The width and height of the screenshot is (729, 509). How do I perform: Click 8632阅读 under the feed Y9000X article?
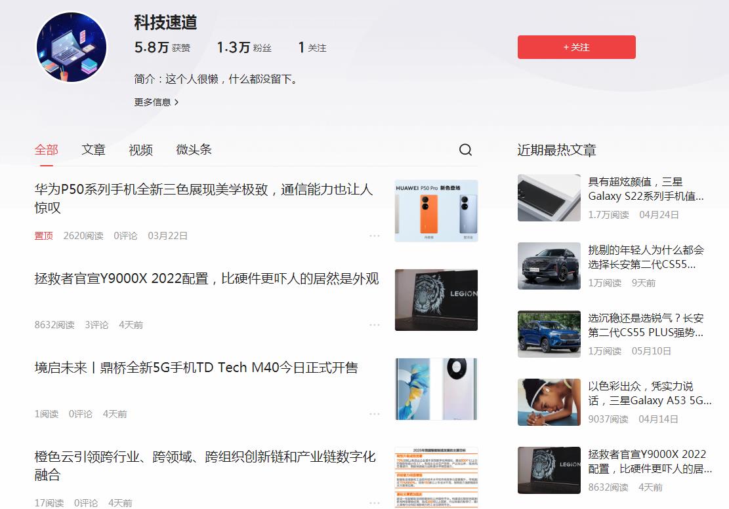click(x=54, y=325)
